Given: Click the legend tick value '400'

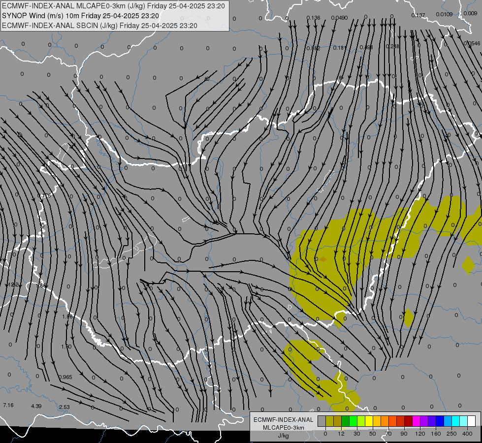Looking at the screenshot, I should tap(467, 434).
